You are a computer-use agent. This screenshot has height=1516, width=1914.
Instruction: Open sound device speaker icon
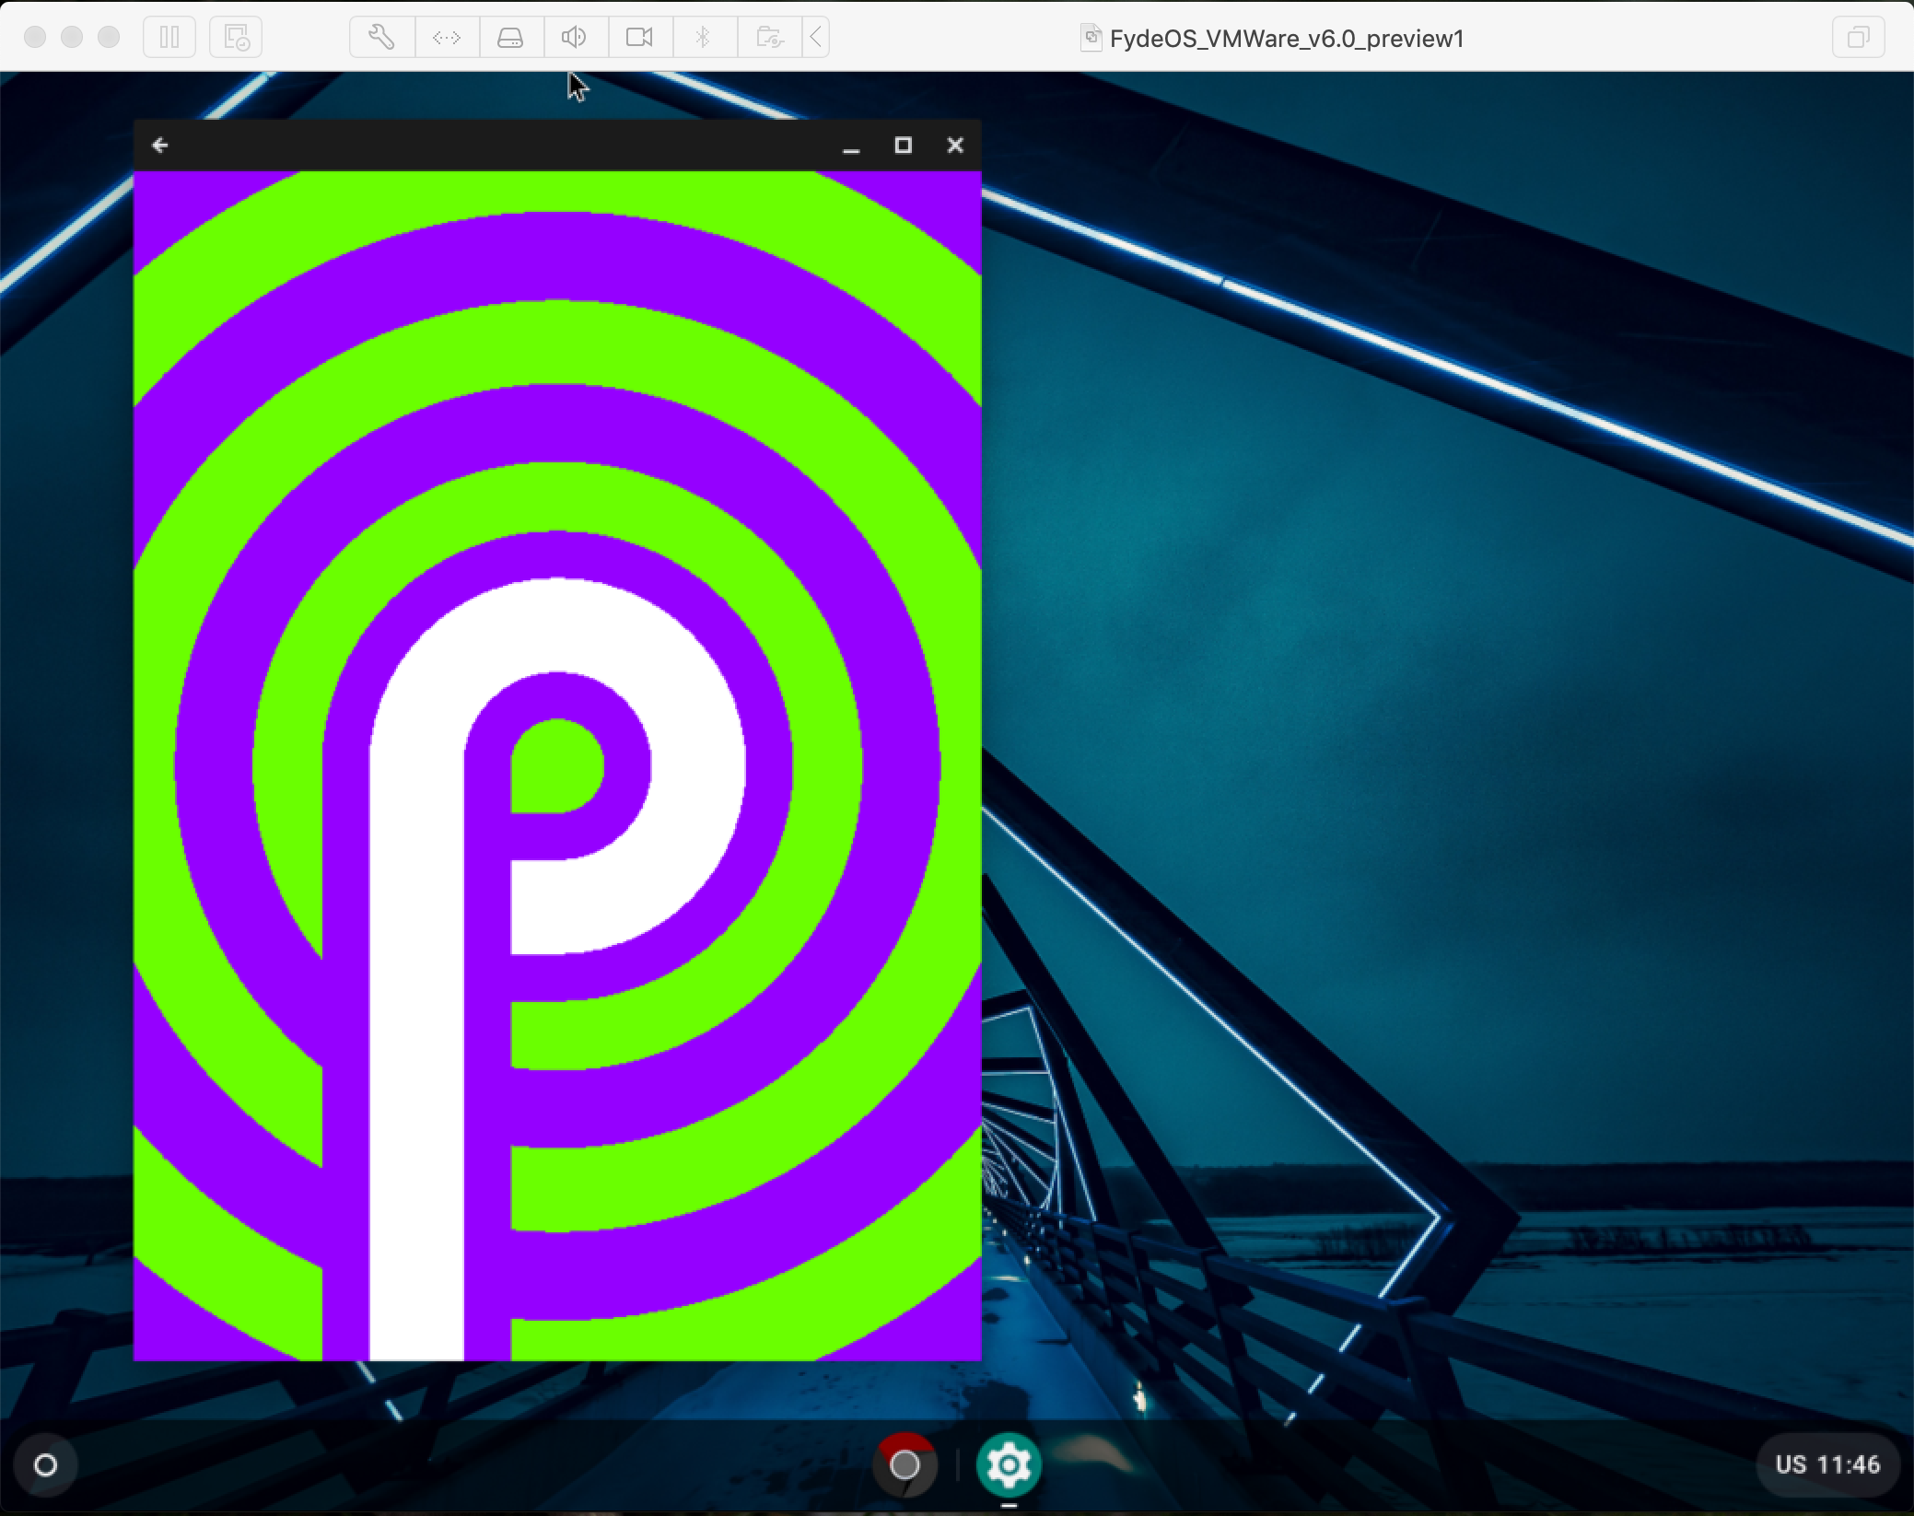pos(575,38)
